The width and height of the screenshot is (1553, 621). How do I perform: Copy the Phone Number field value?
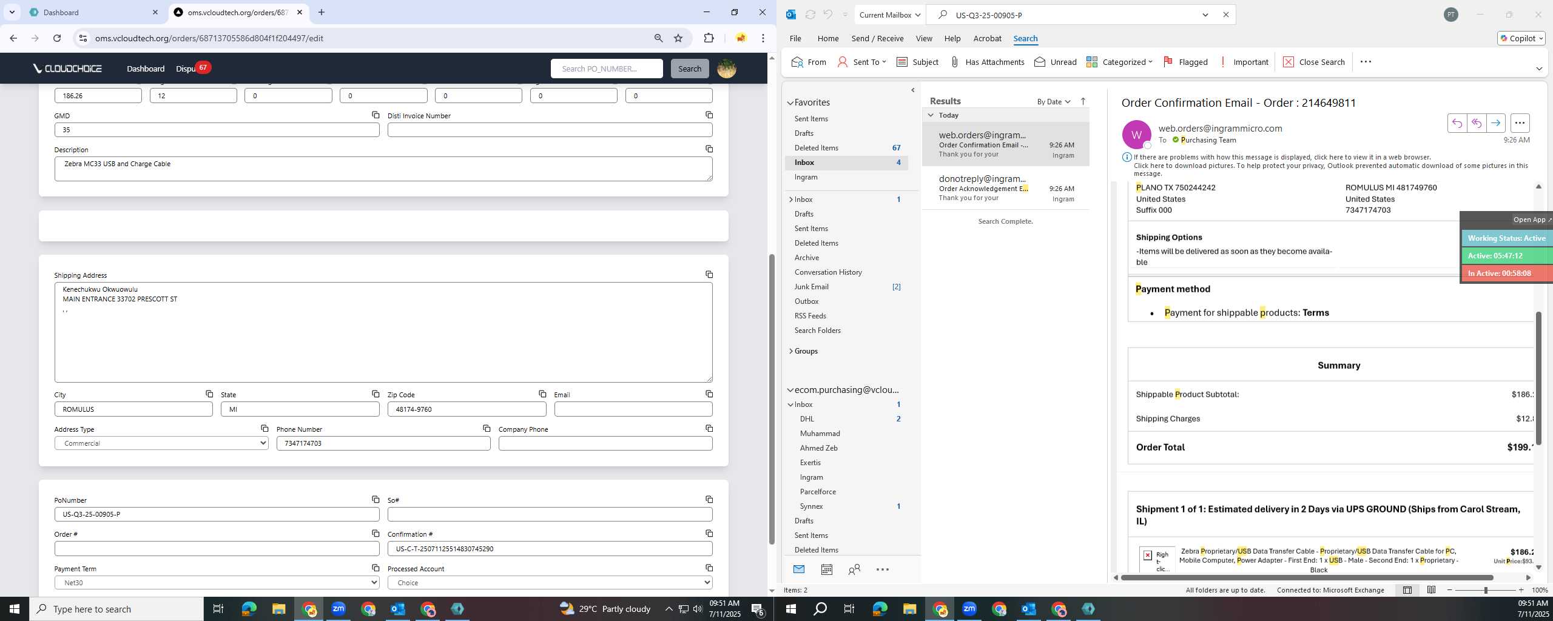pos(487,428)
